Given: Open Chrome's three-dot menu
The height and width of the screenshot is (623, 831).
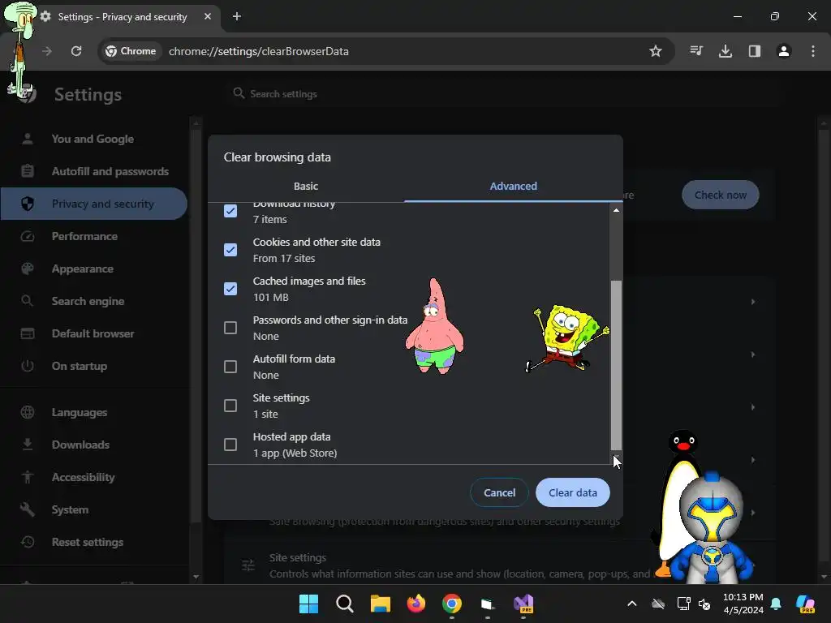Looking at the screenshot, I should click(x=813, y=51).
